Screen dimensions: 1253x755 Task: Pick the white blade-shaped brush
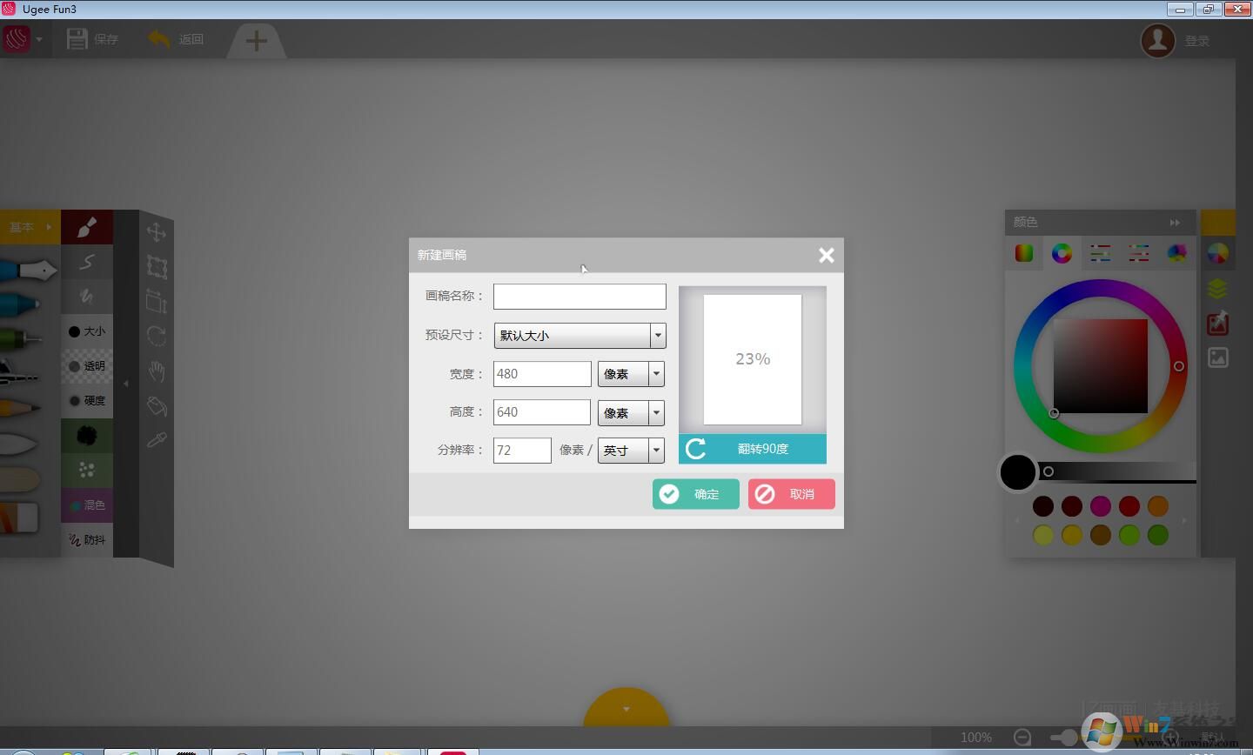click(19, 444)
